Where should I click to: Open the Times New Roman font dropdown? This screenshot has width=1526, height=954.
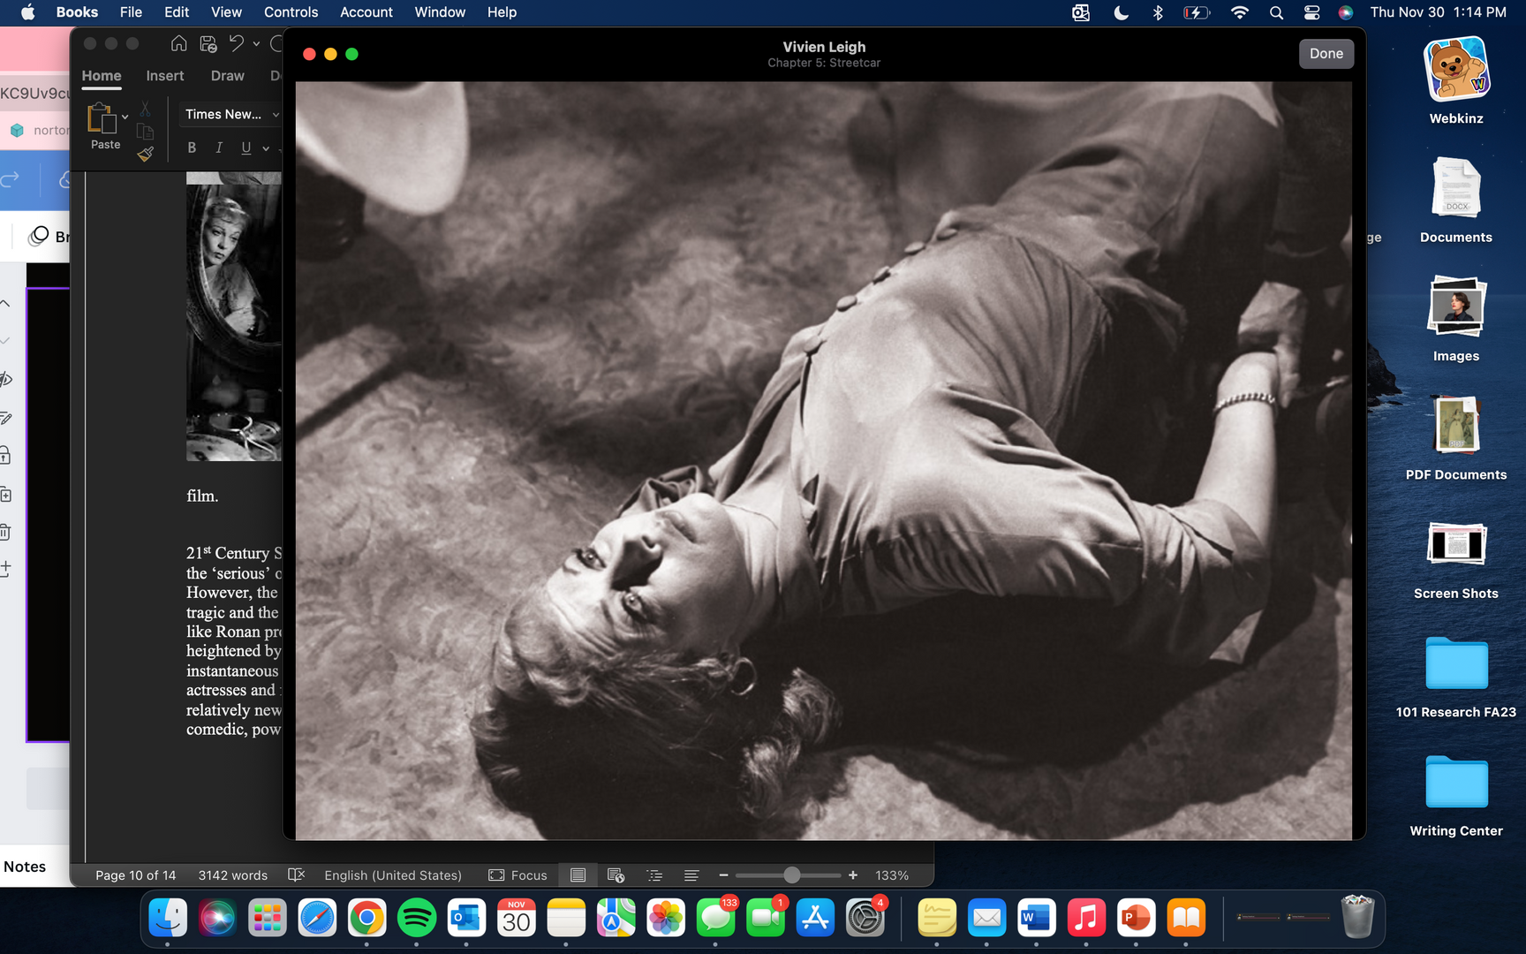tap(230, 114)
